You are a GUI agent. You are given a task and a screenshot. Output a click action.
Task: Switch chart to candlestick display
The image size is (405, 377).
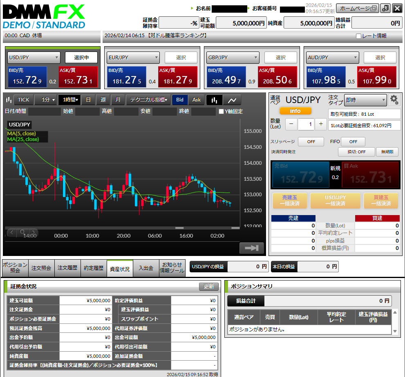pos(215,100)
